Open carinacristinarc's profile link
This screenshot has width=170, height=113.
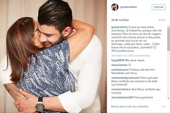tap(121, 89)
